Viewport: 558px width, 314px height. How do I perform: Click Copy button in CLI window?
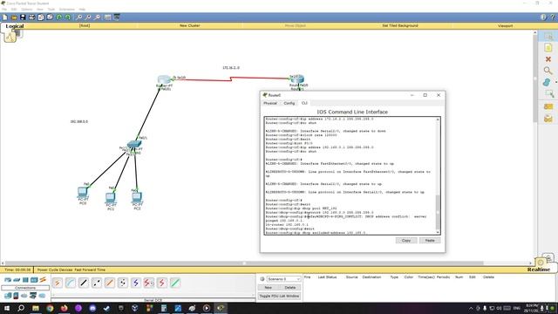click(x=406, y=241)
